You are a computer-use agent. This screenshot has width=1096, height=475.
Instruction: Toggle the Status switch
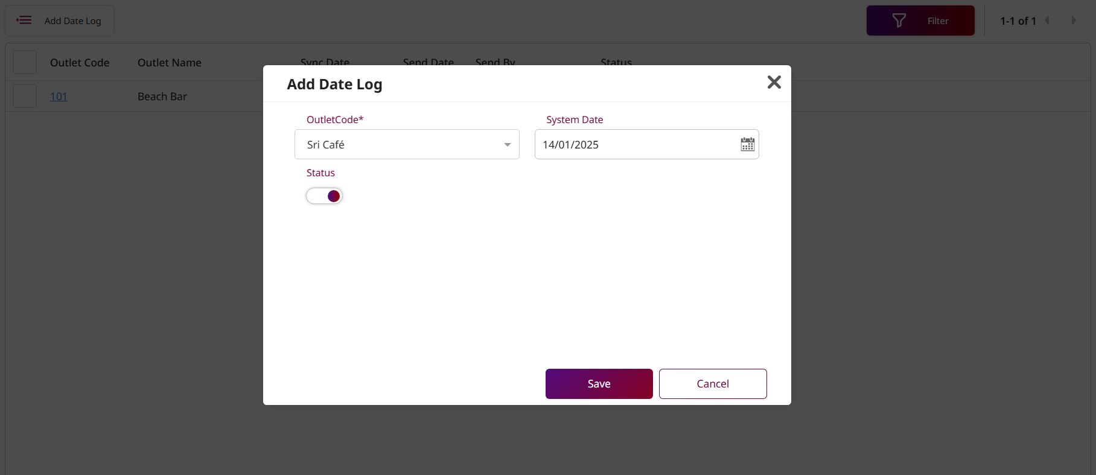pyautogui.click(x=324, y=196)
